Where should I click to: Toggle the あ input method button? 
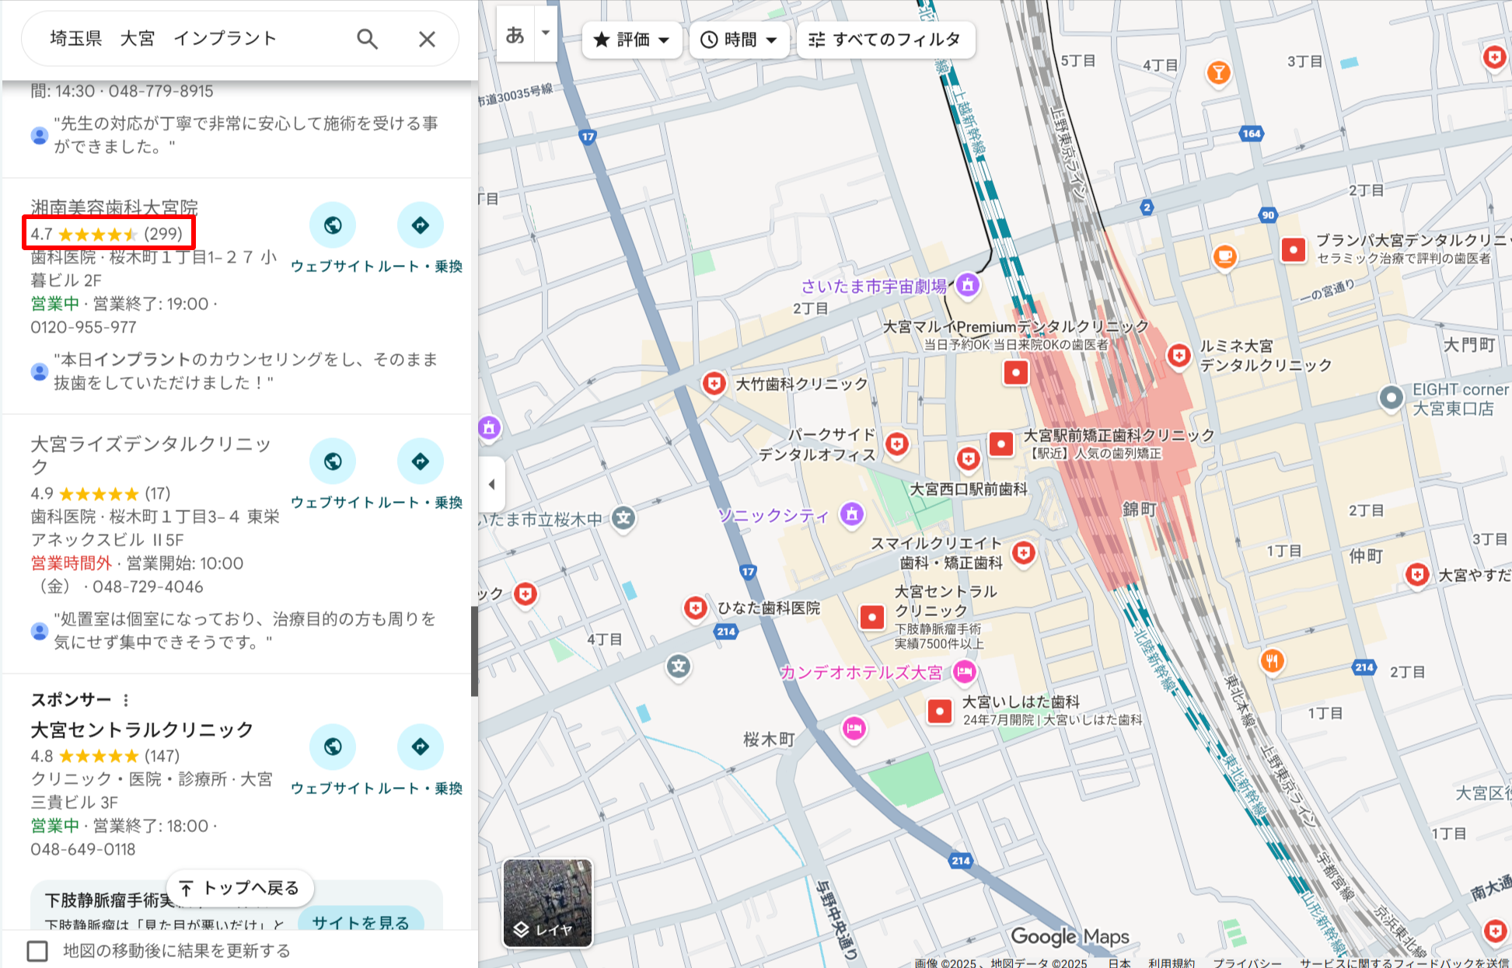[x=515, y=34]
